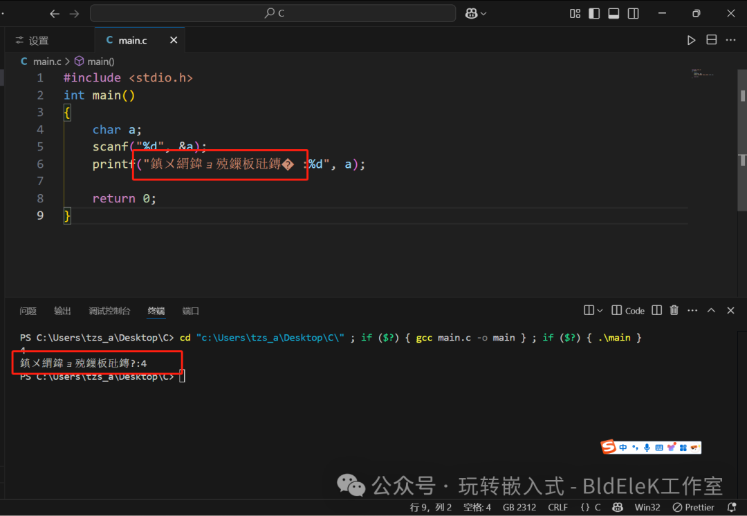Screen dimensions: 747x516
Task: Click the 行 9, 列 2 status entry
Action: (431, 508)
